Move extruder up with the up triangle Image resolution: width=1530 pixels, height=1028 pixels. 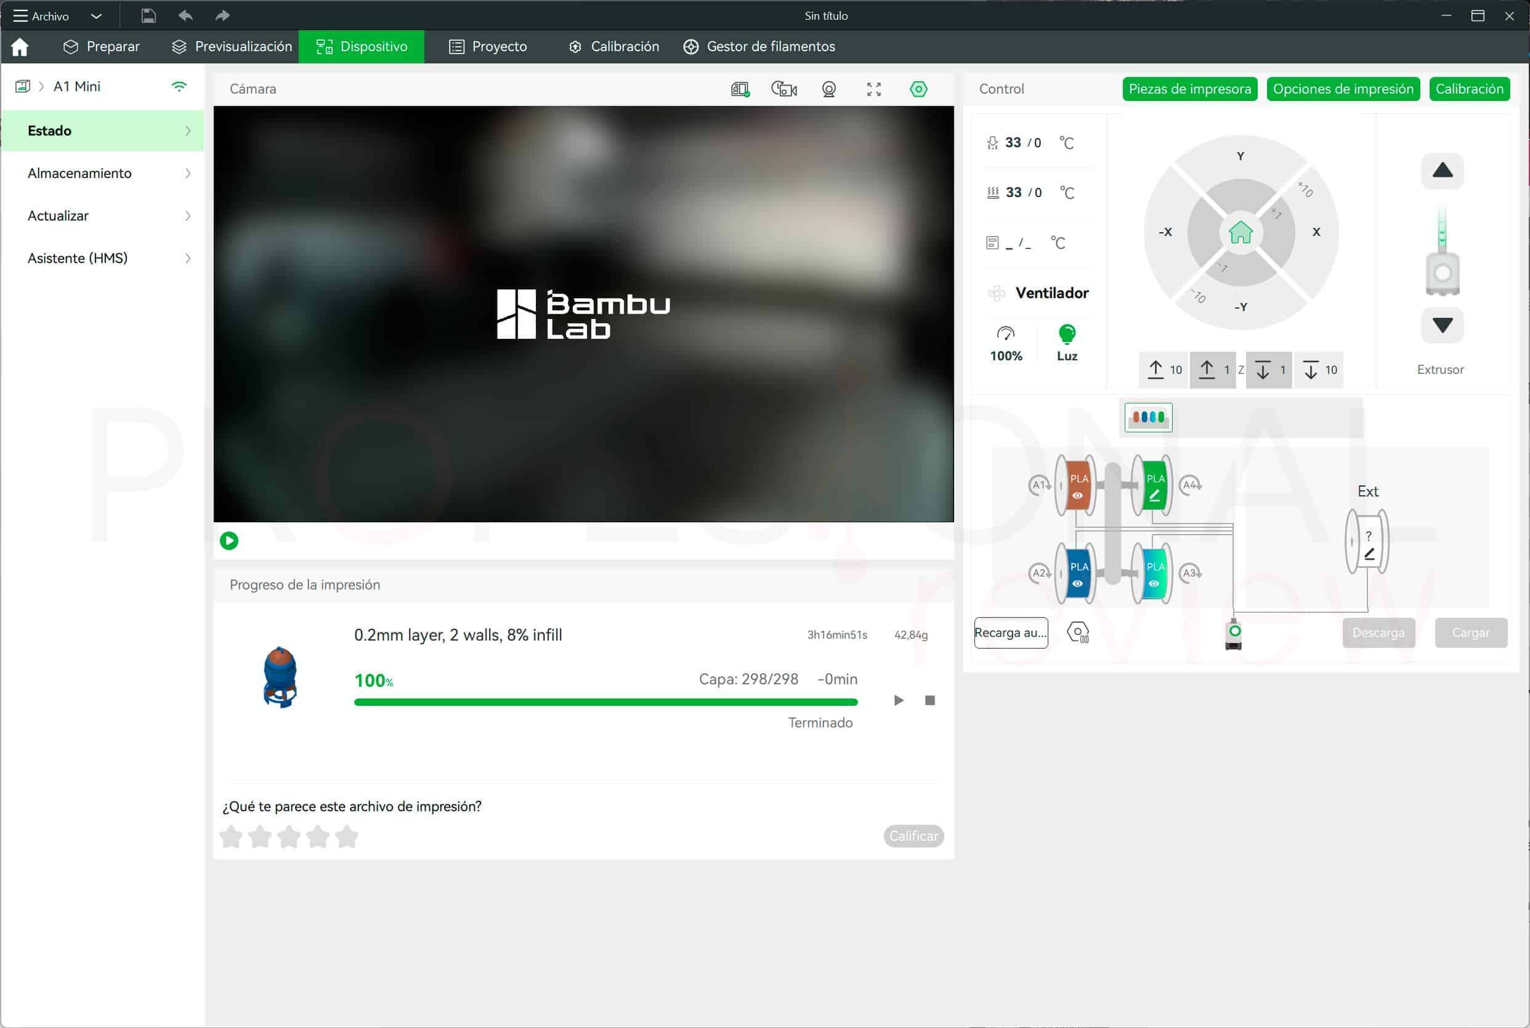[1442, 171]
